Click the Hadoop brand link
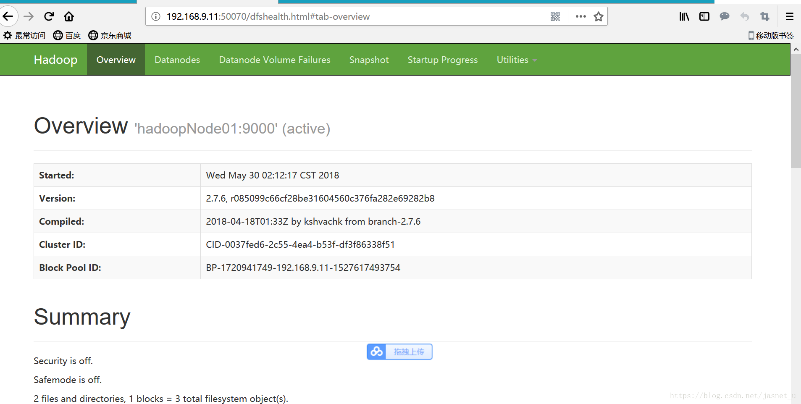The width and height of the screenshot is (801, 404). click(55, 60)
